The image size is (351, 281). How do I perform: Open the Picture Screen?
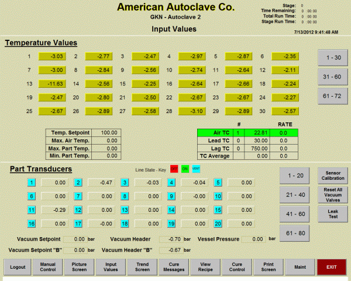tap(79, 267)
